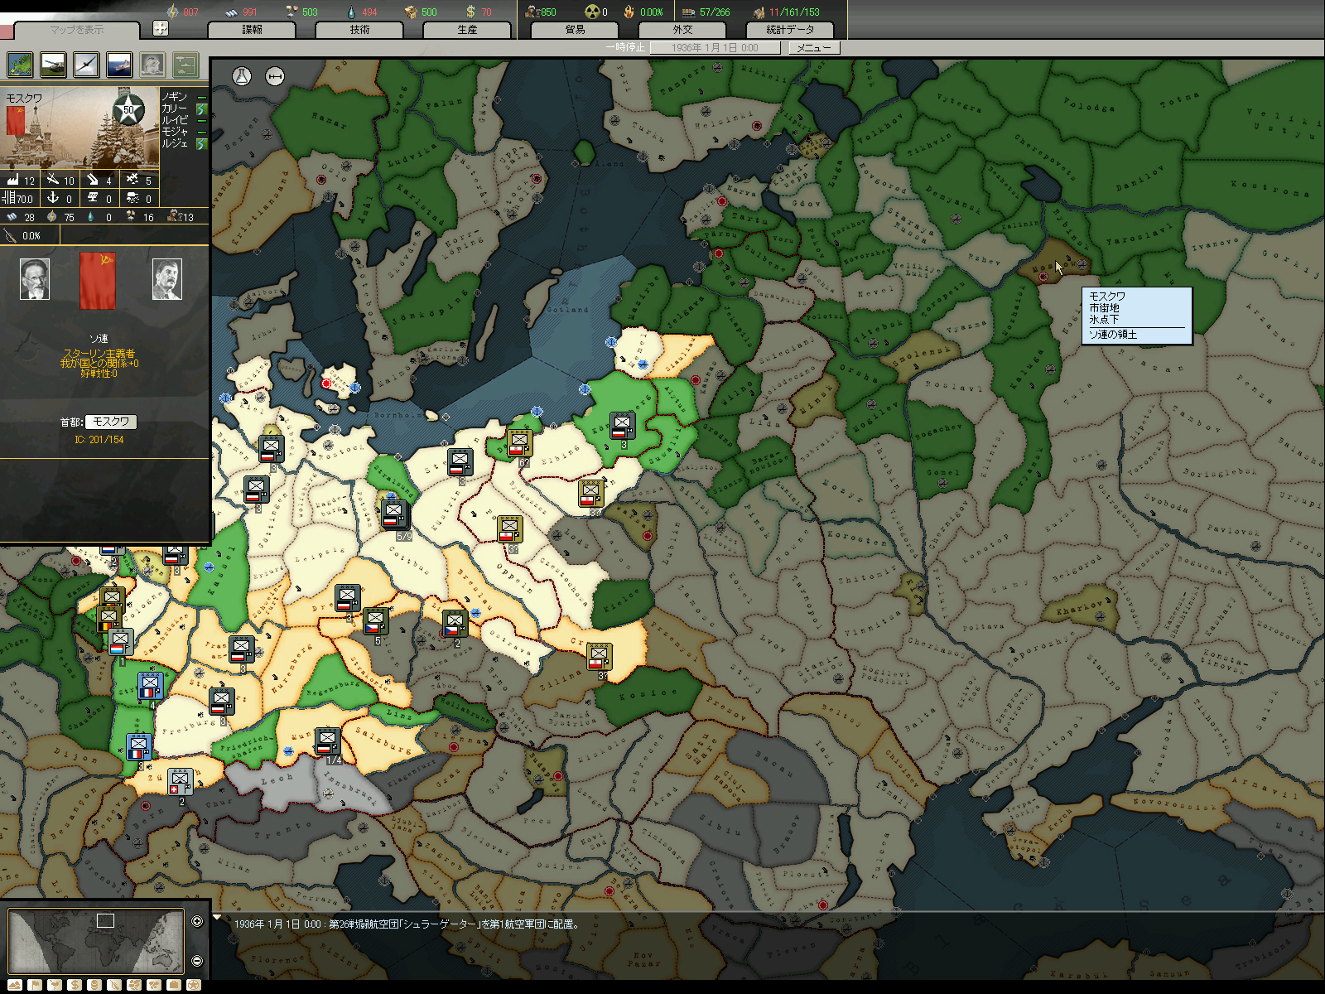
Task: Click the transport capacity icon showing 57/266
Action: (x=688, y=12)
